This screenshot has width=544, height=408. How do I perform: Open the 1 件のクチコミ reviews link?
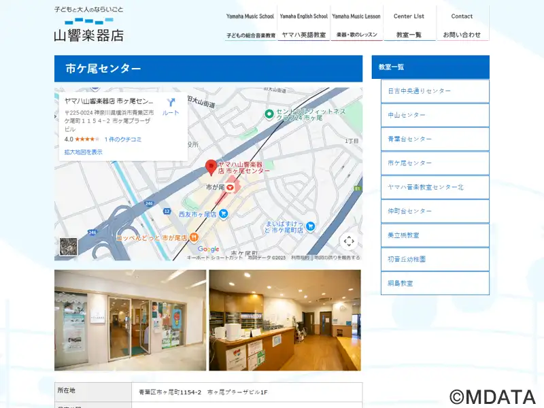pos(123,139)
